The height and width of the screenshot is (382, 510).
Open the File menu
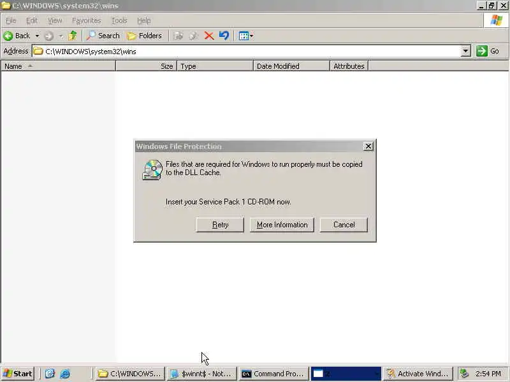click(11, 21)
